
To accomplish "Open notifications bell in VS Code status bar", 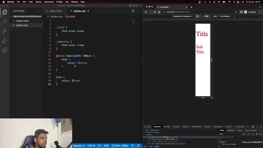I will pos(138,146).
